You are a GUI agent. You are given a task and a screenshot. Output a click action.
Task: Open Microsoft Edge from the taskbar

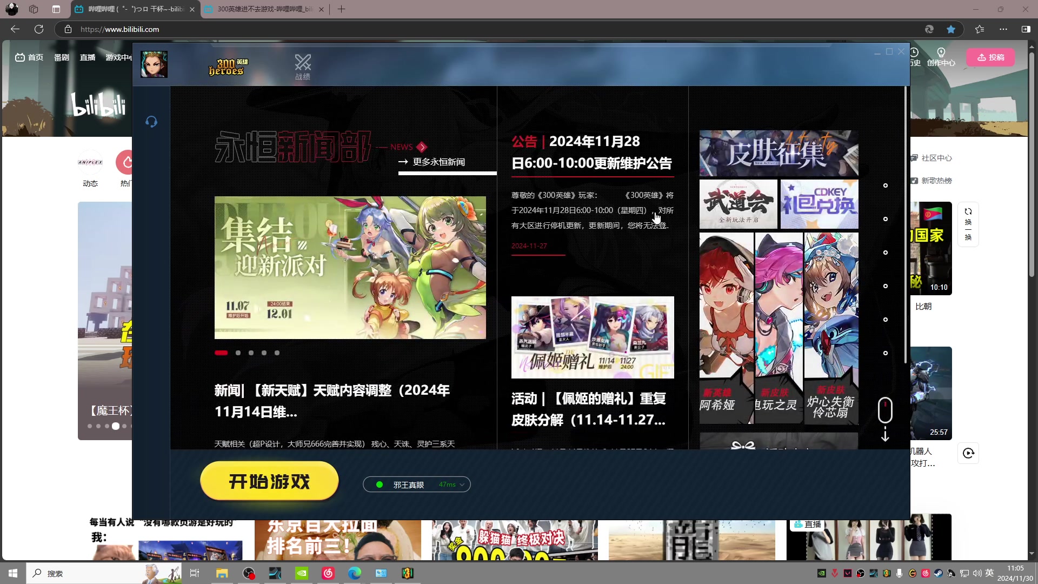[x=355, y=573]
